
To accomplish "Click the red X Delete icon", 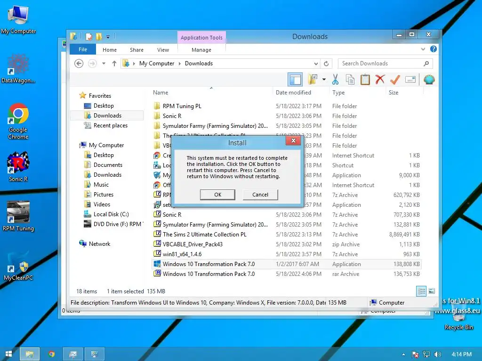I will pos(380,79).
